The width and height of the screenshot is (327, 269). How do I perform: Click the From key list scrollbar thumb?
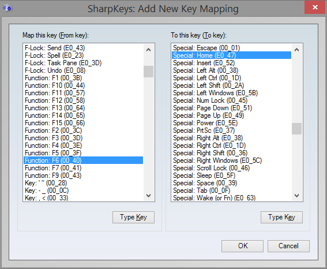click(148, 72)
